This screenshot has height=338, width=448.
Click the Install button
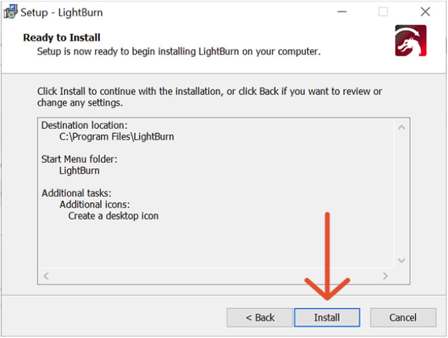pos(327,317)
